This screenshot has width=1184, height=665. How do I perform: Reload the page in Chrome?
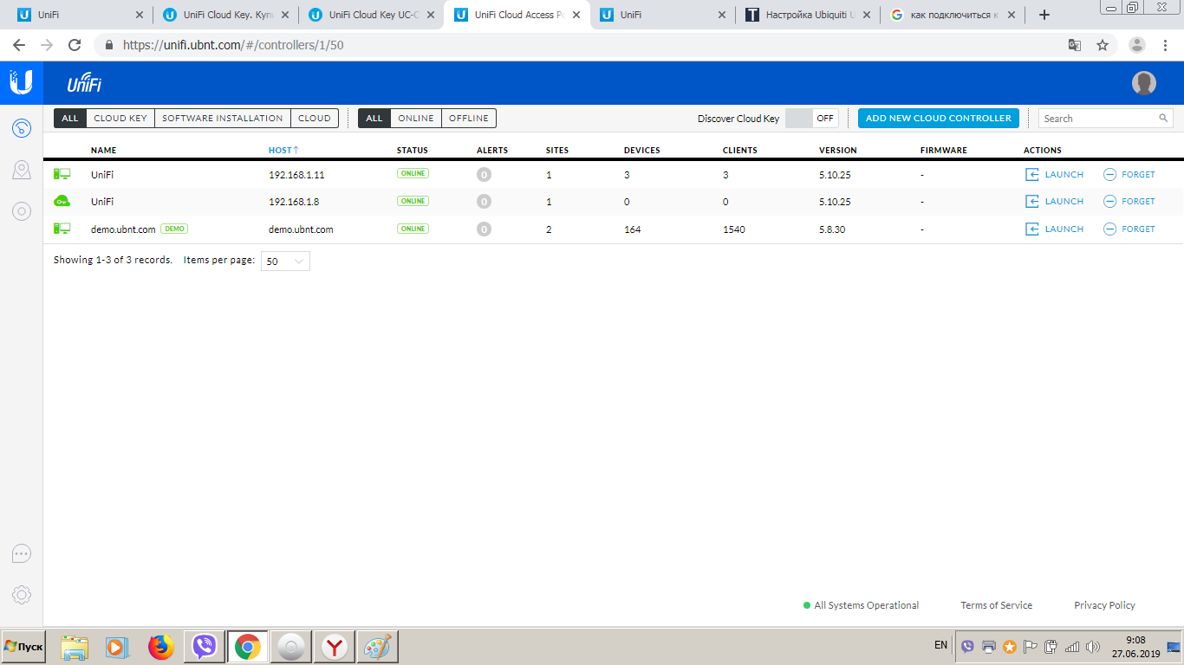[75, 45]
